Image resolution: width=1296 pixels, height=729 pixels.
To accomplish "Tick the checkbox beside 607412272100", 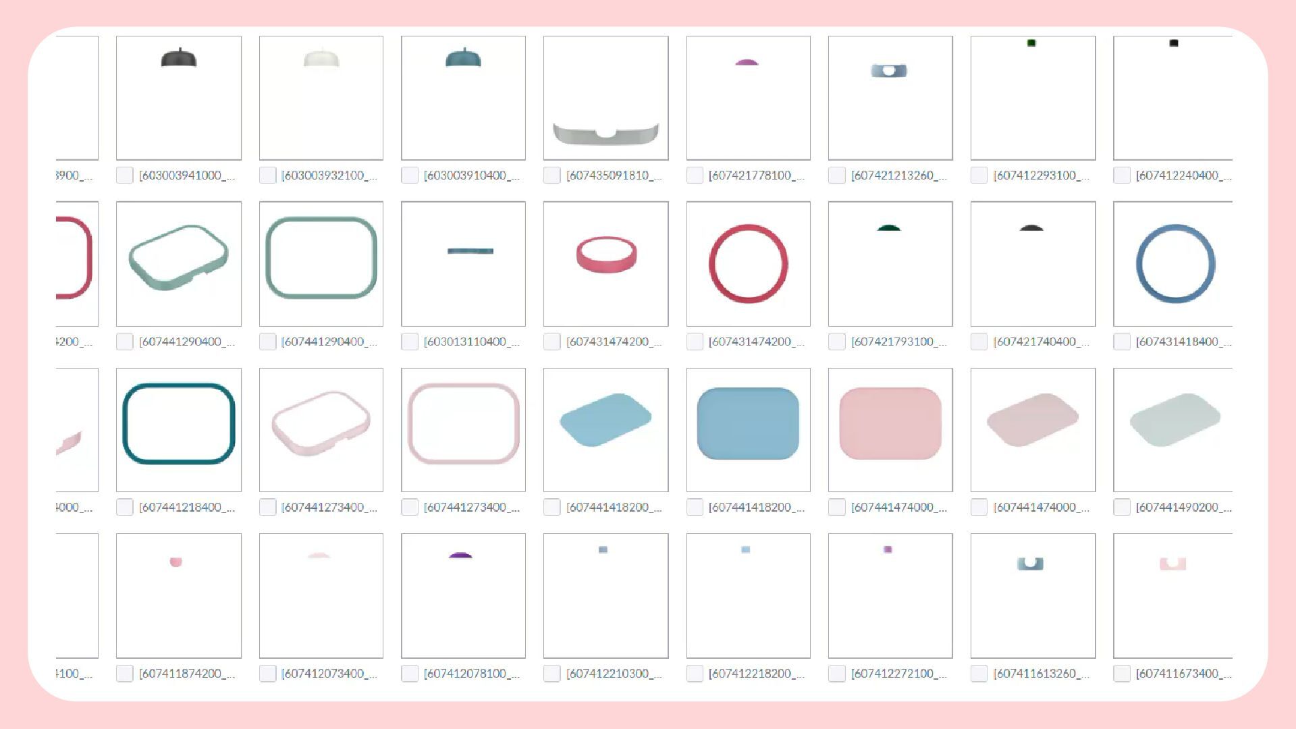I will (x=836, y=674).
